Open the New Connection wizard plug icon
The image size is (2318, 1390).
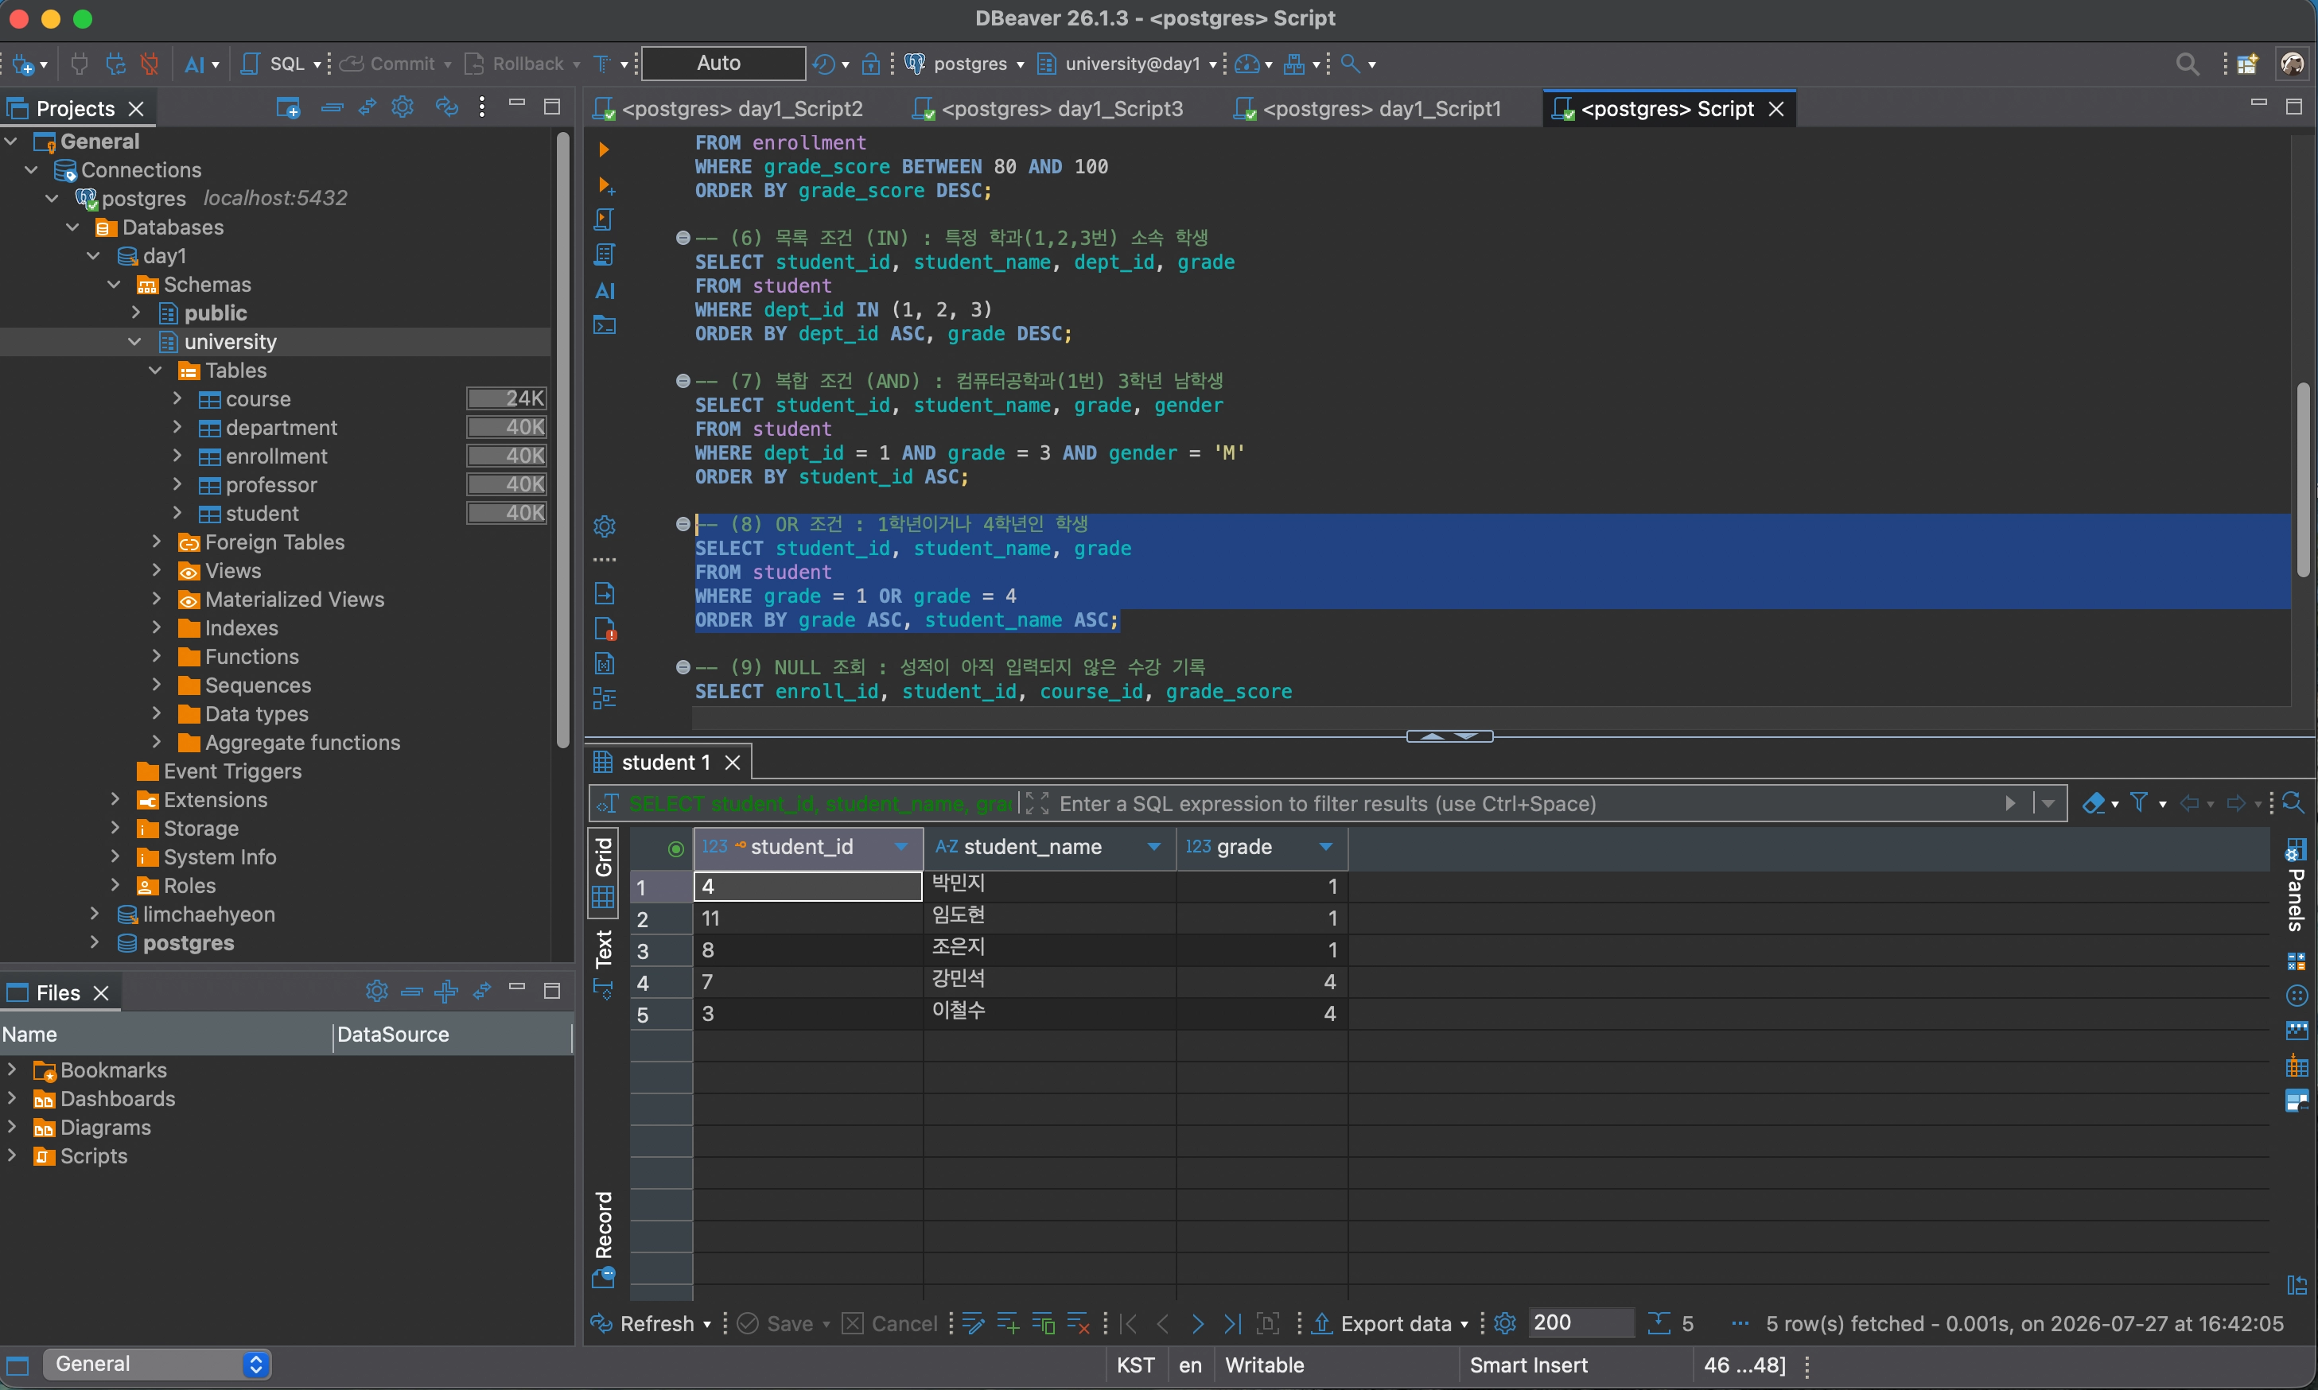[x=23, y=64]
